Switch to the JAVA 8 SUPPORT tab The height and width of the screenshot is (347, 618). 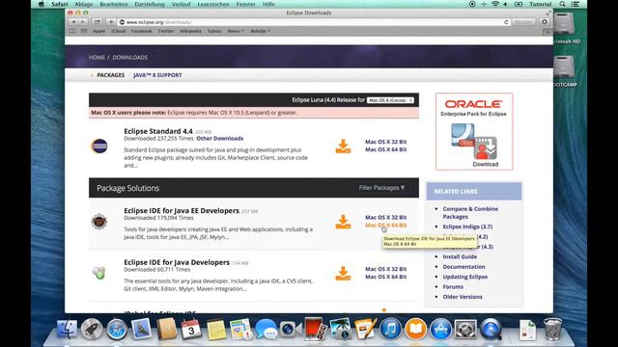coord(157,75)
